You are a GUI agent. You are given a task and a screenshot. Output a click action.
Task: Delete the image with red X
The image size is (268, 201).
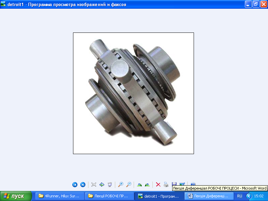[x=158, y=185]
